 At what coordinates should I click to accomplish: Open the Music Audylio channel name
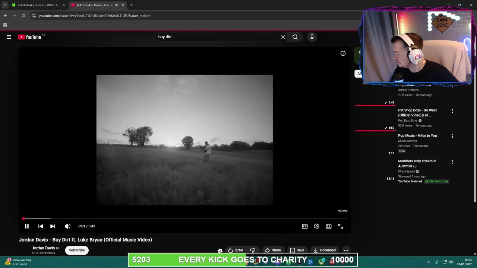coord(407,141)
